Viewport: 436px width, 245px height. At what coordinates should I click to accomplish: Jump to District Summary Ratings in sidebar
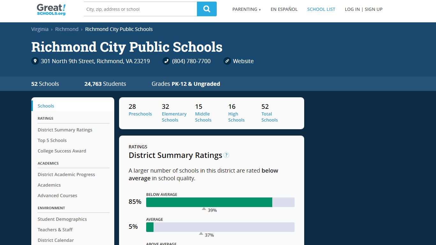coord(65,130)
